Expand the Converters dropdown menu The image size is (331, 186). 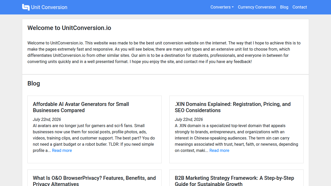click(x=222, y=7)
